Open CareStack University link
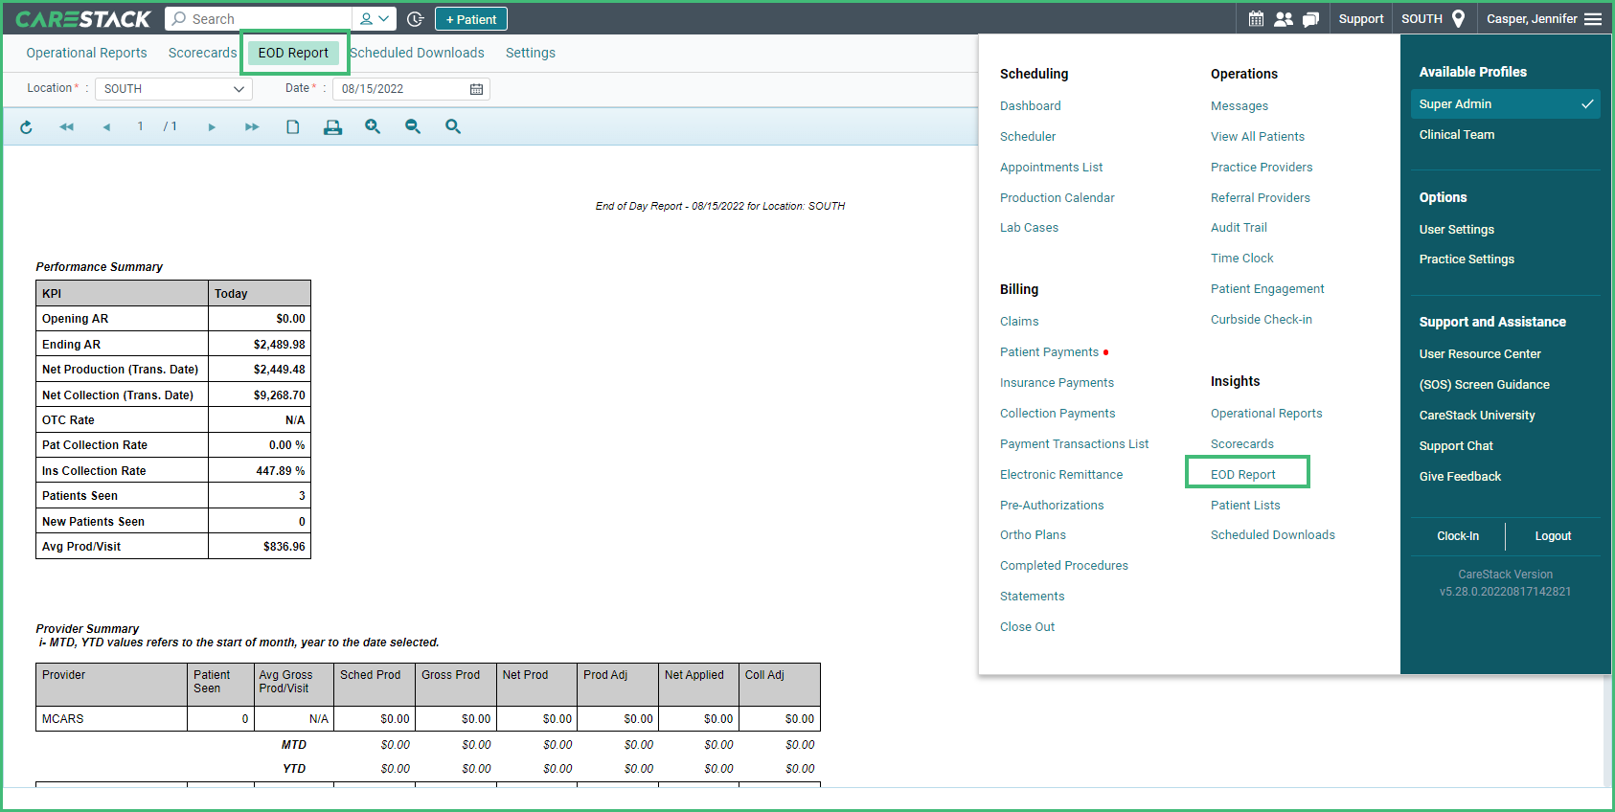 coord(1476,416)
